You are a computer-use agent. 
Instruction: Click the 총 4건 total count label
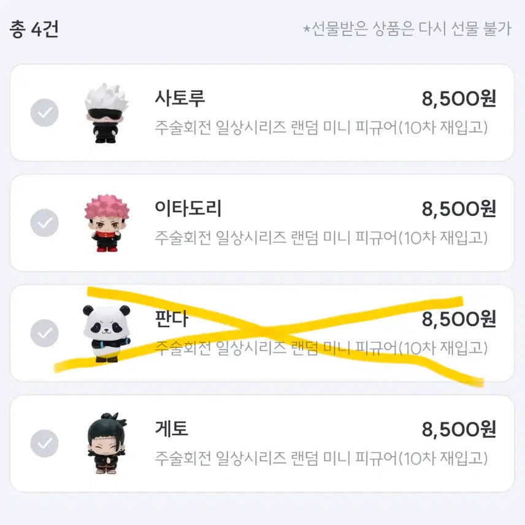point(34,29)
